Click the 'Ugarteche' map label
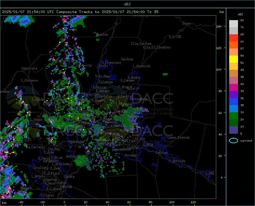The height and width of the screenshot is (206, 255). (x=76, y=142)
